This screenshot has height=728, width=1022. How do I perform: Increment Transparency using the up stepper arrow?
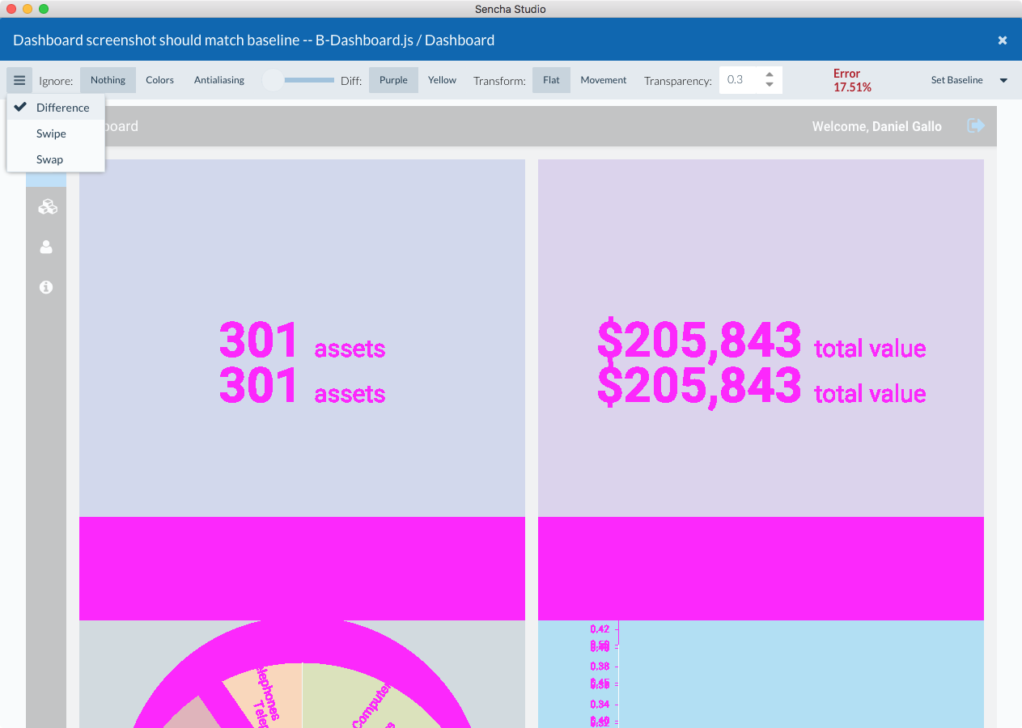(769, 75)
